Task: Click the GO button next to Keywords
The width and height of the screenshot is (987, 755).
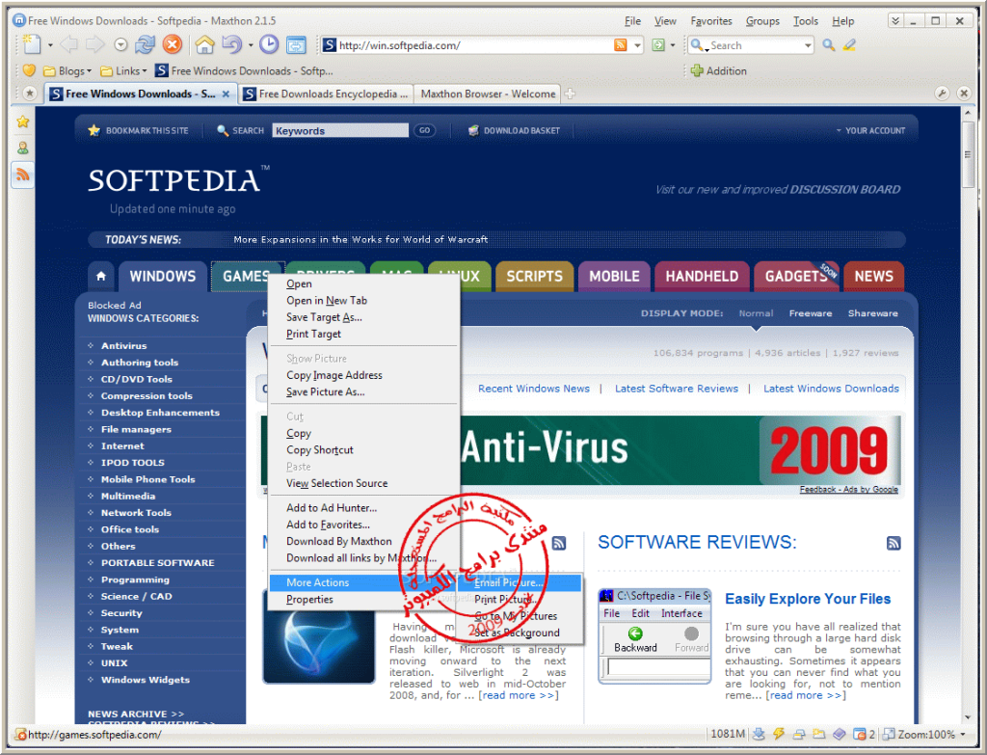Action: point(424,130)
